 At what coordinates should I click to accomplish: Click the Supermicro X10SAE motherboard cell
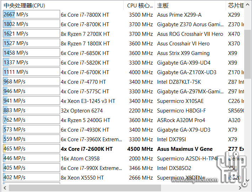180,101
